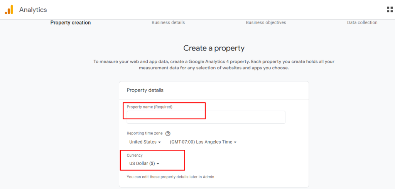Click the Analytics title text
Image resolution: width=395 pixels, height=189 pixels.
tap(33, 10)
